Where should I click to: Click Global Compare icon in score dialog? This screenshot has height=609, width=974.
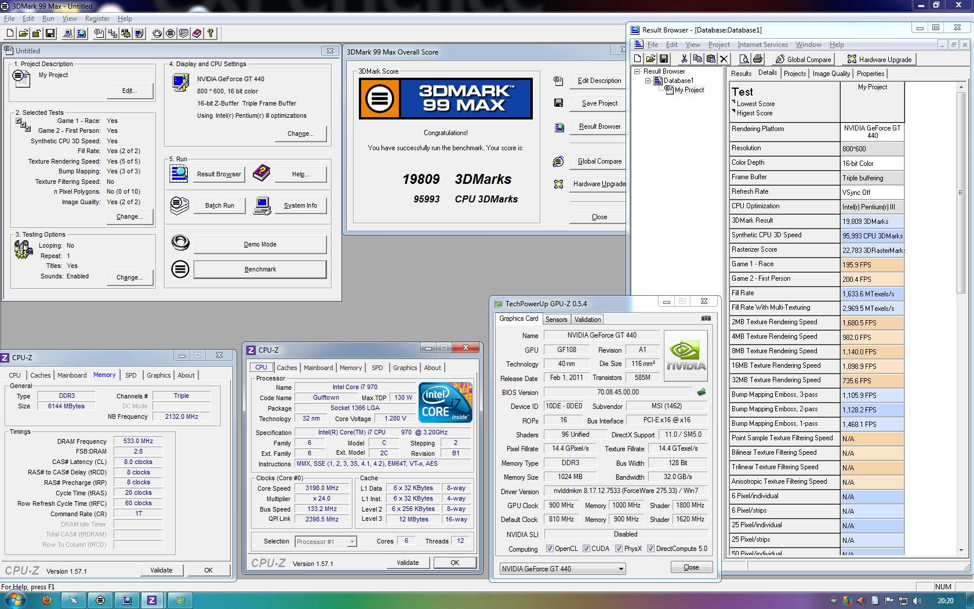tap(558, 161)
